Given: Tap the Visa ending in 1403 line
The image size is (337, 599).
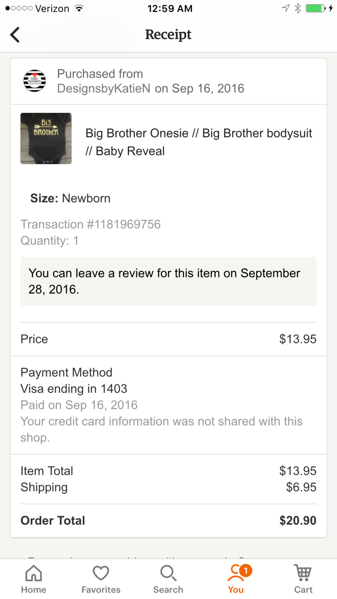Looking at the screenshot, I should click(x=74, y=388).
